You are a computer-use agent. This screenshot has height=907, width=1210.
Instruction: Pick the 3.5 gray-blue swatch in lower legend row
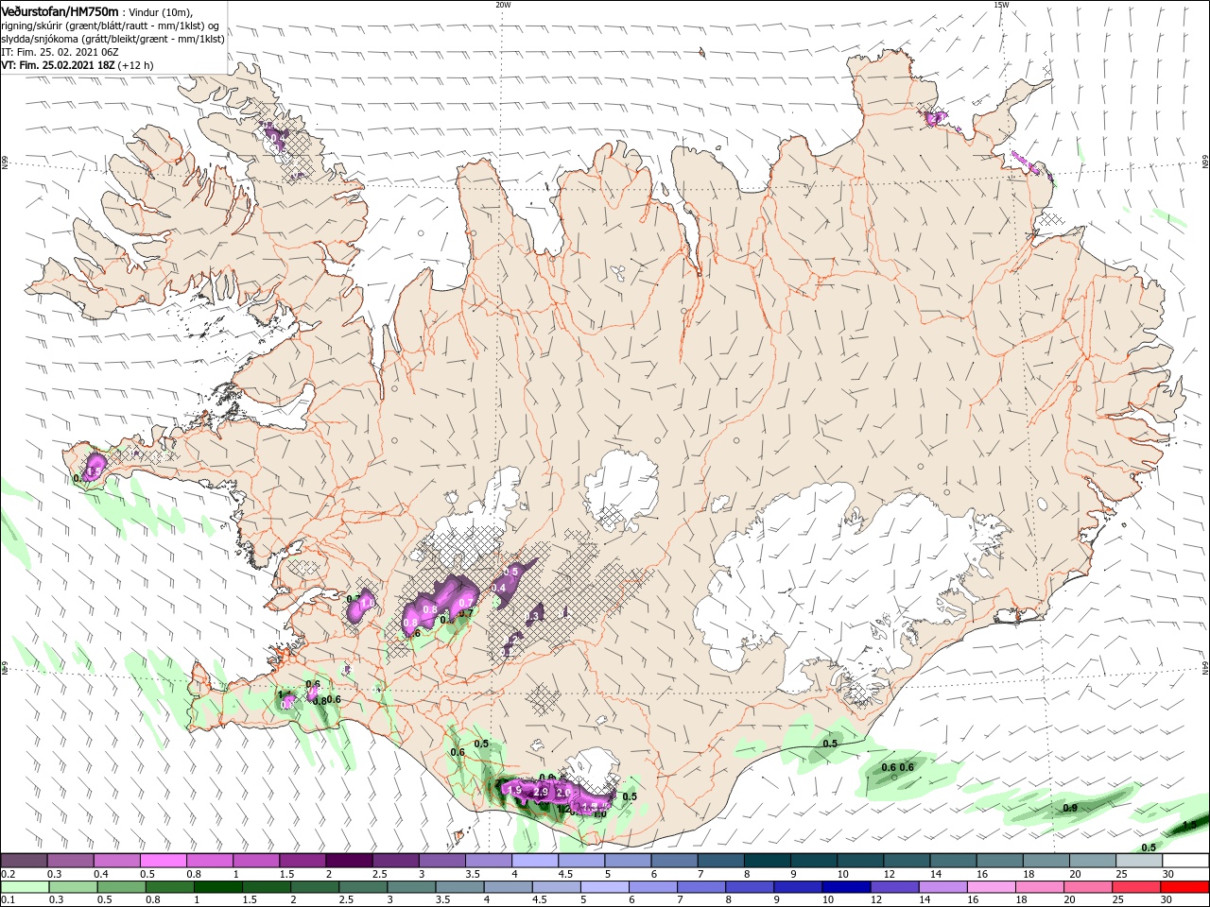click(459, 887)
